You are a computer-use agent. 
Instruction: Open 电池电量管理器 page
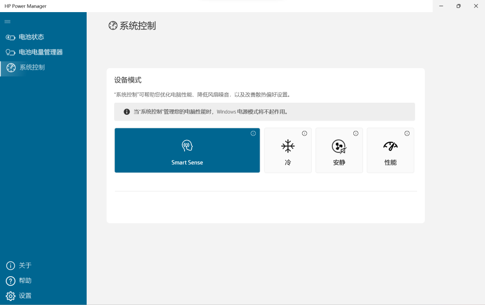click(x=43, y=52)
